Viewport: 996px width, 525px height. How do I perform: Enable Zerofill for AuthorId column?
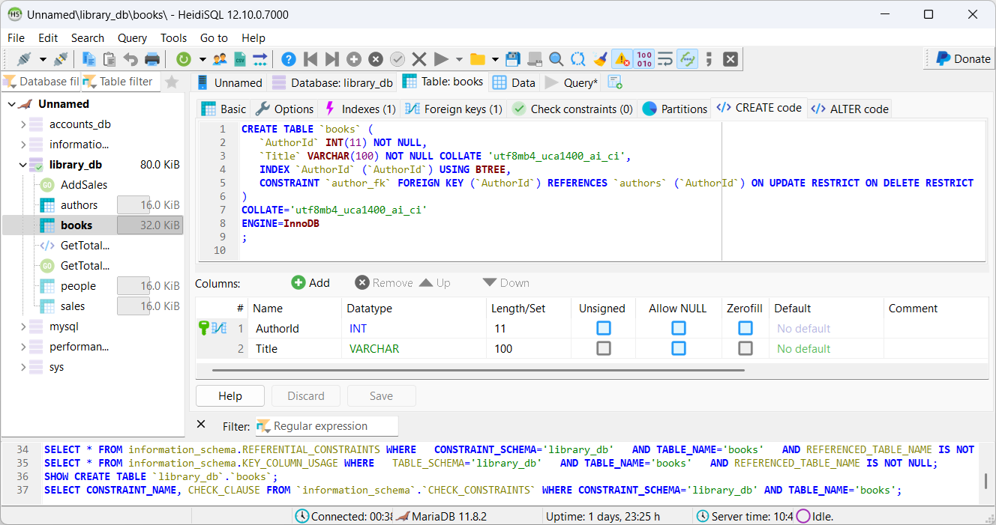745,328
